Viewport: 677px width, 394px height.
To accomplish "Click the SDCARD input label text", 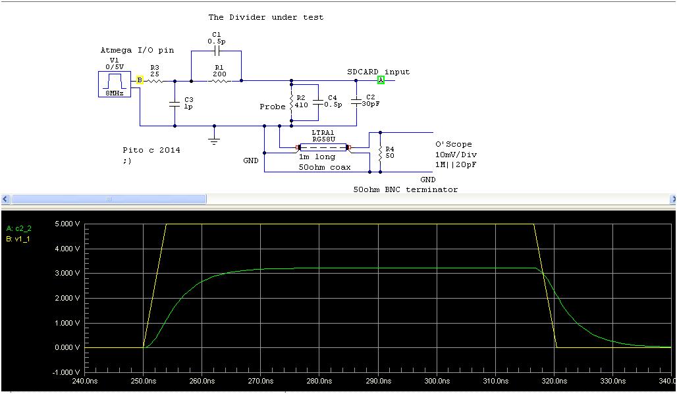I will pyautogui.click(x=378, y=72).
